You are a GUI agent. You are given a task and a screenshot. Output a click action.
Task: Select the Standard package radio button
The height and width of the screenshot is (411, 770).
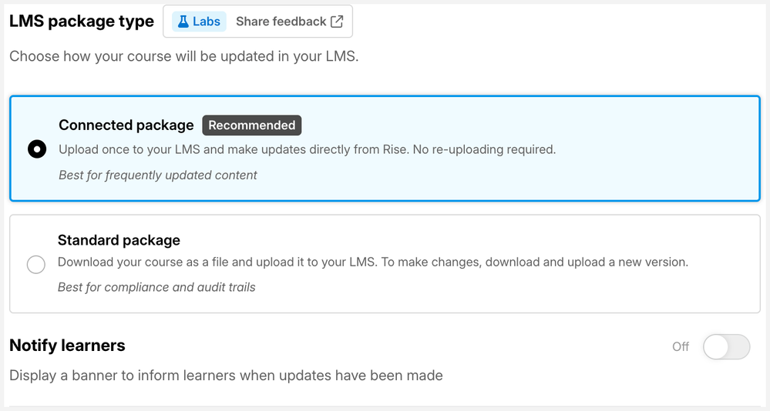[36, 264]
